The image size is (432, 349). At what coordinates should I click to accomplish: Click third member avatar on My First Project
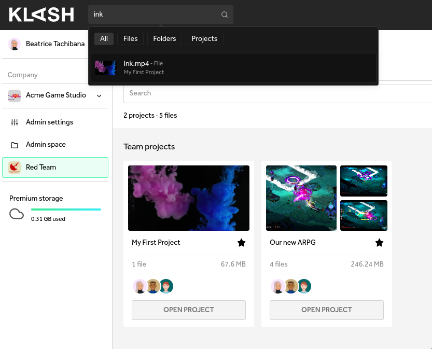coord(166,286)
